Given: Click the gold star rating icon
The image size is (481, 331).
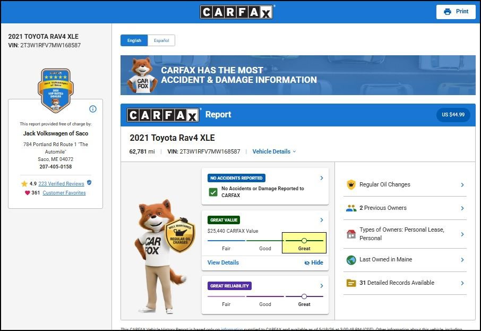Looking at the screenshot, I should pyautogui.click(x=24, y=184).
